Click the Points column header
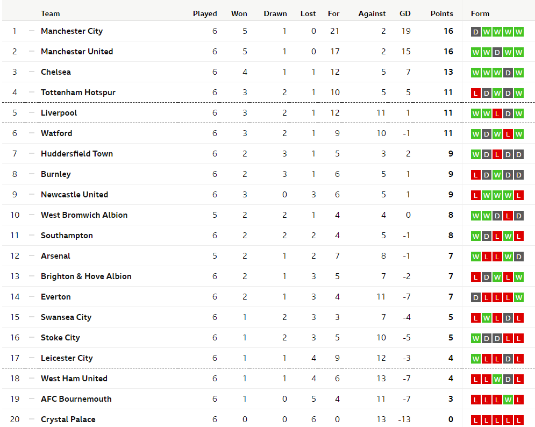 pos(442,13)
